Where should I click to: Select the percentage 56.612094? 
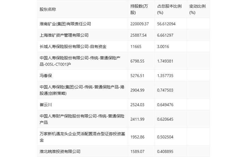(166, 24)
